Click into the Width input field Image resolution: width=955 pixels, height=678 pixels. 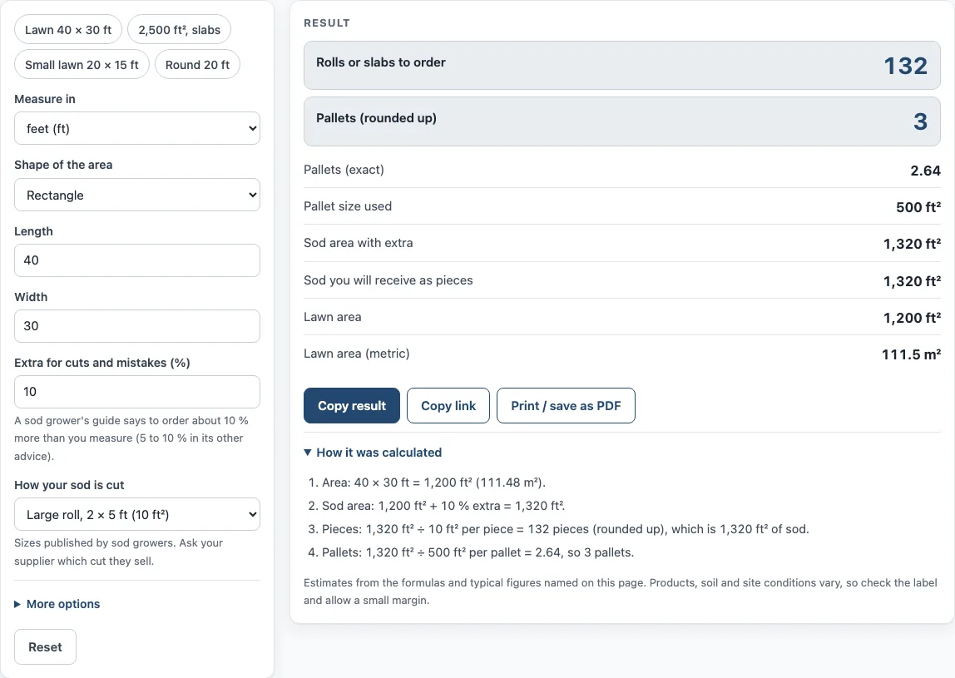click(137, 326)
